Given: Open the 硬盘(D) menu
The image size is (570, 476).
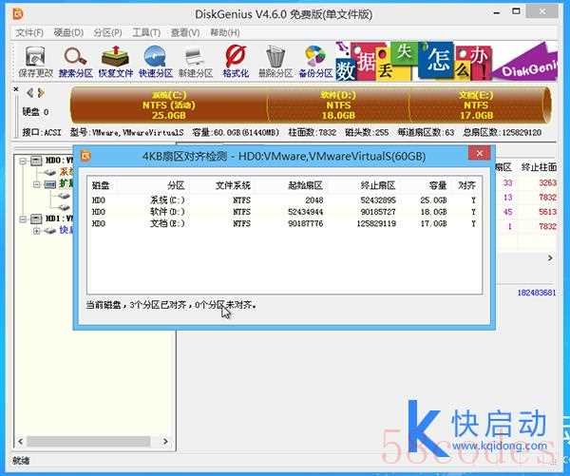Looking at the screenshot, I should [x=68, y=32].
